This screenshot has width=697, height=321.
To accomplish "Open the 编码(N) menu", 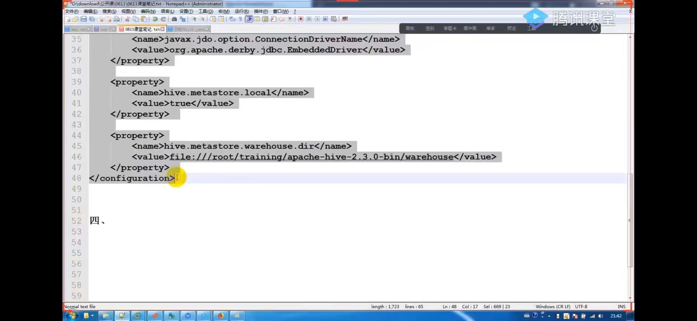I will tap(148, 11).
